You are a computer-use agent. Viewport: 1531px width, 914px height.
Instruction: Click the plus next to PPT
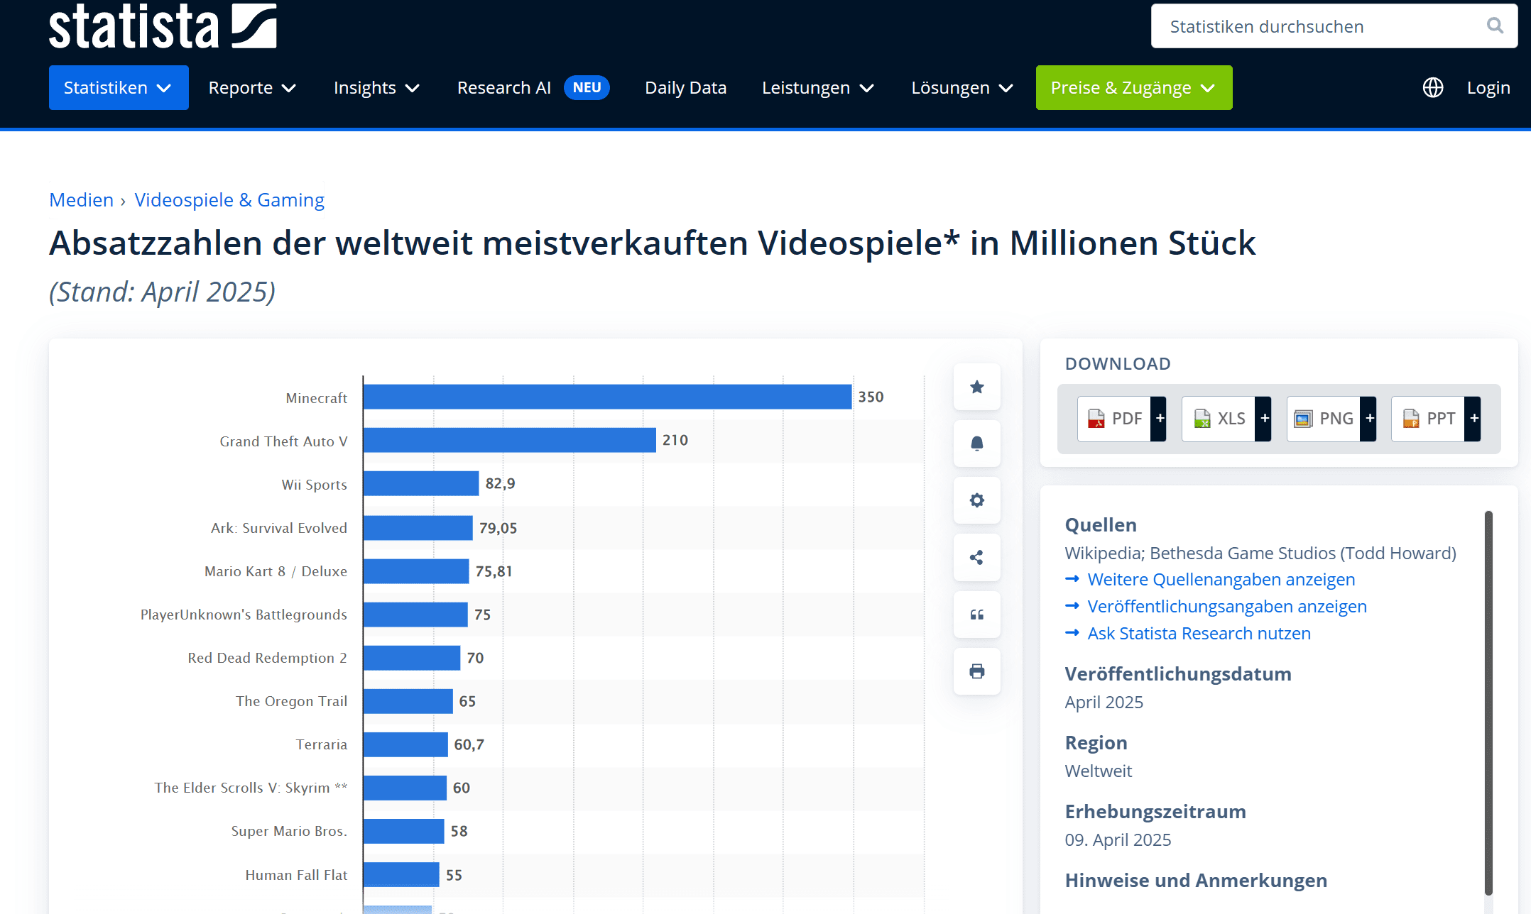coord(1473,419)
